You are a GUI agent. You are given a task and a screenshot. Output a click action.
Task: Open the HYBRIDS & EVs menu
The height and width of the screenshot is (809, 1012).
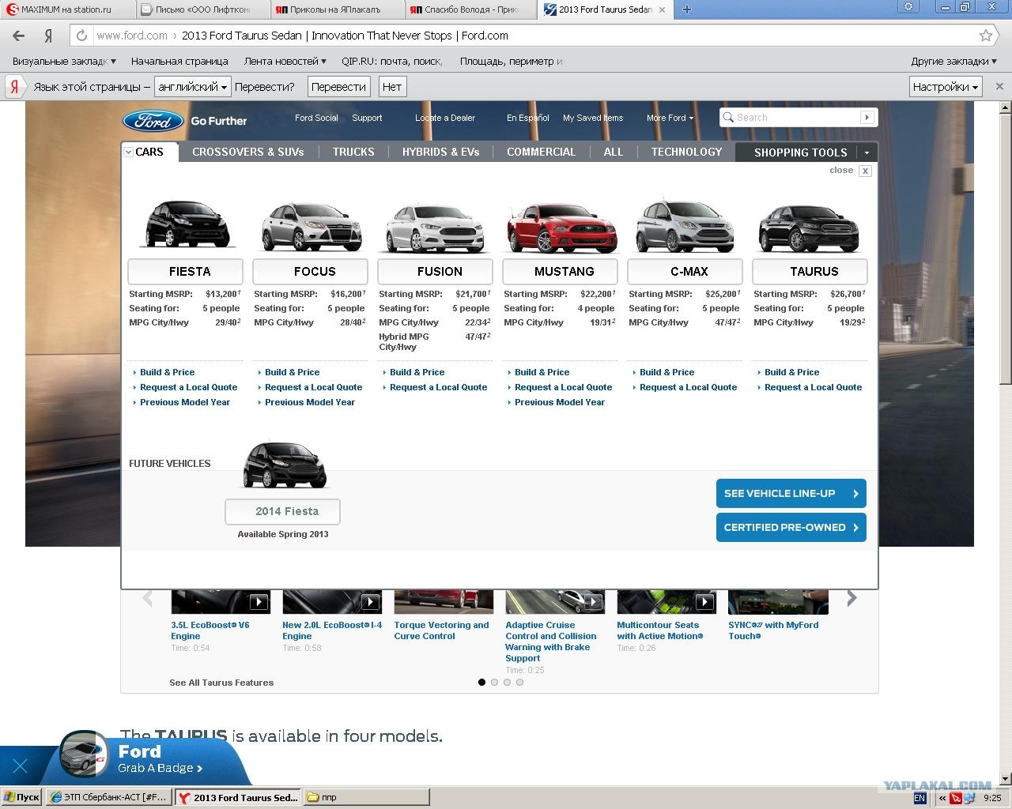(x=440, y=152)
